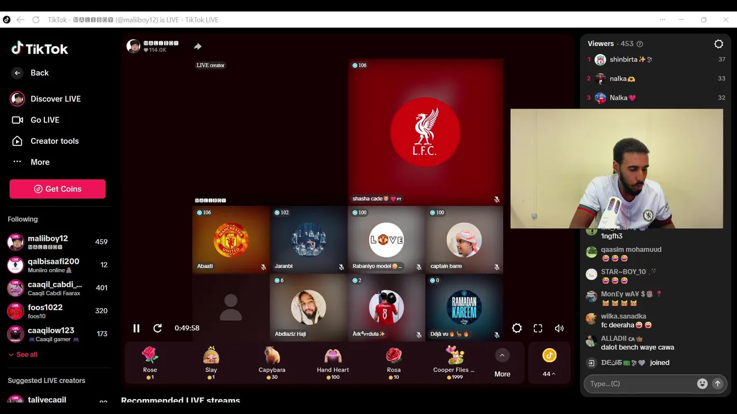Click browser back arrow
The image size is (737, 414).
pyautogui.click(x=21, y=20)
